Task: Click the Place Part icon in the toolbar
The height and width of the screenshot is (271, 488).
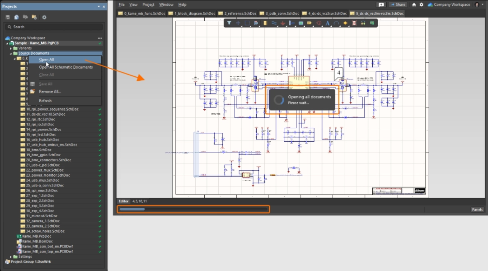Action: tap(265, 23)
